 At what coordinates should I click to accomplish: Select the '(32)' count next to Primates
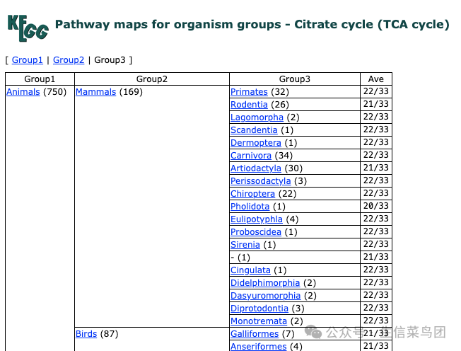[280, 92]
